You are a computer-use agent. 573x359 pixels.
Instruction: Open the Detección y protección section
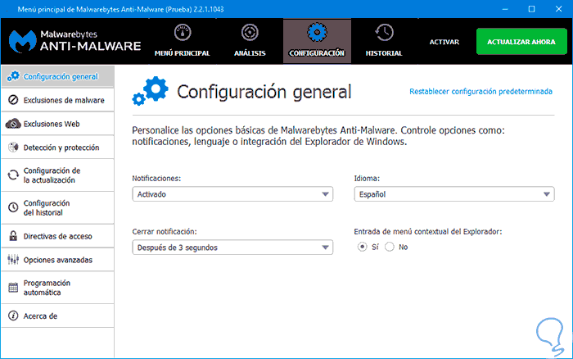58,147
